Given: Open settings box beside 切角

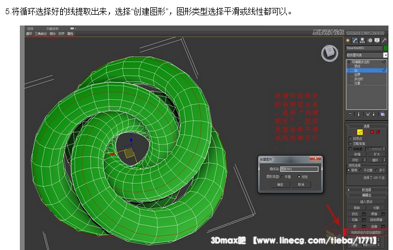Looking at the screenshot, I should [x=364, y=220].
